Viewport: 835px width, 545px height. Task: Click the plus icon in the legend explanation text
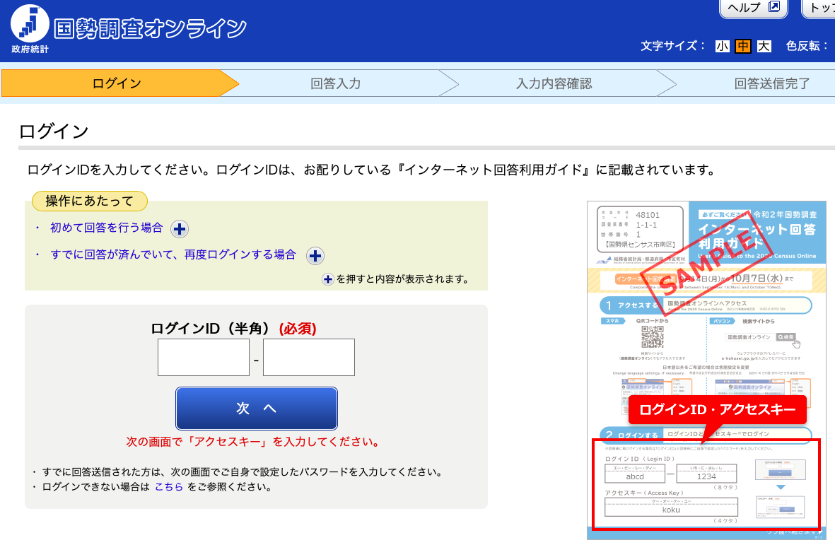coord(327,280)
